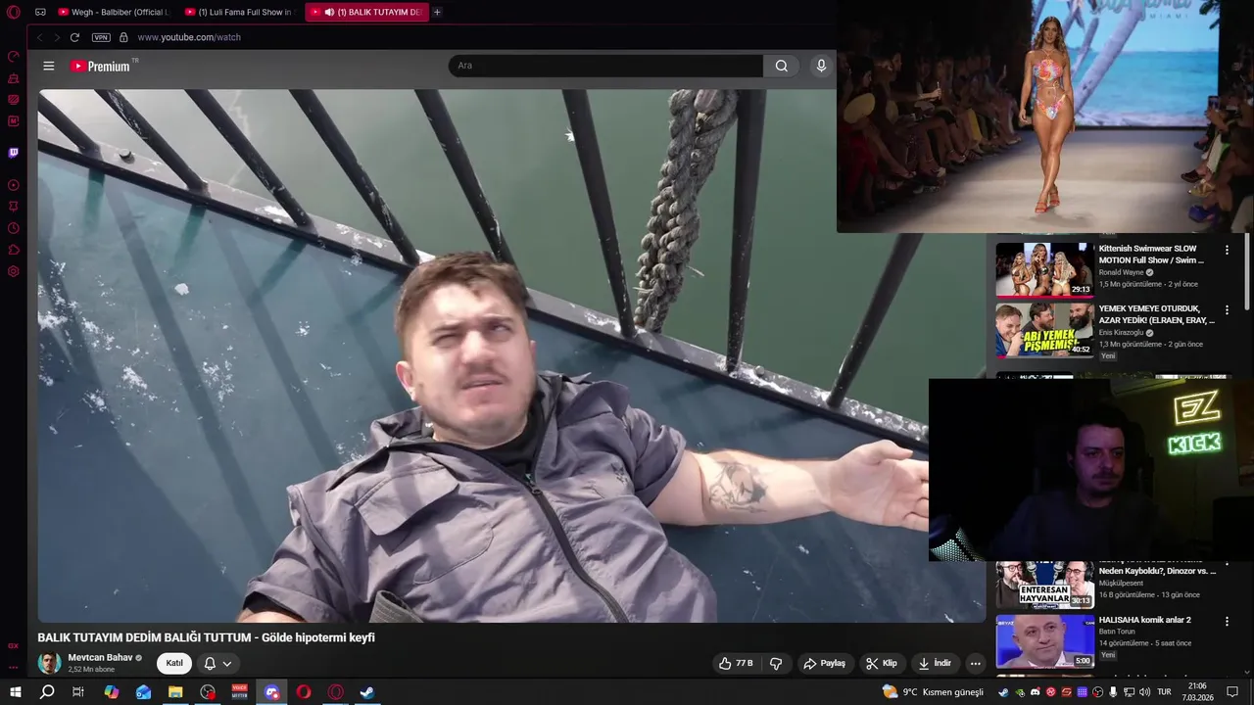
Task: Click the address bar URL youtube.com/watch
Action: pyautogui.click(x=189, y=37)
